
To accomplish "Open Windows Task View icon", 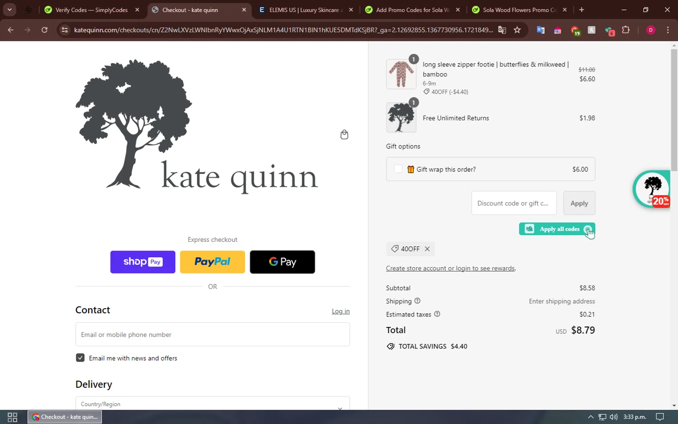I will [x=13, y=417].
